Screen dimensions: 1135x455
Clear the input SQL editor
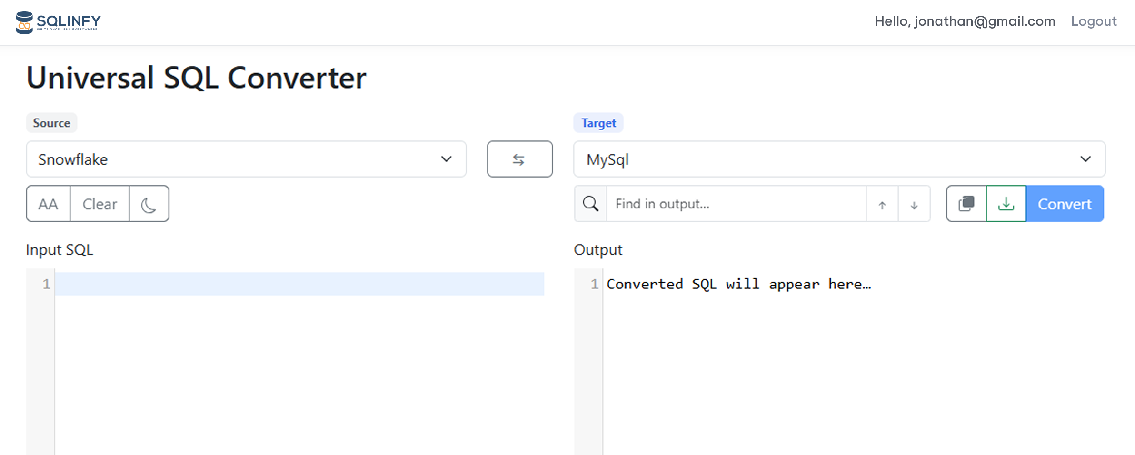pyautogui.click(x=100, y=204)
